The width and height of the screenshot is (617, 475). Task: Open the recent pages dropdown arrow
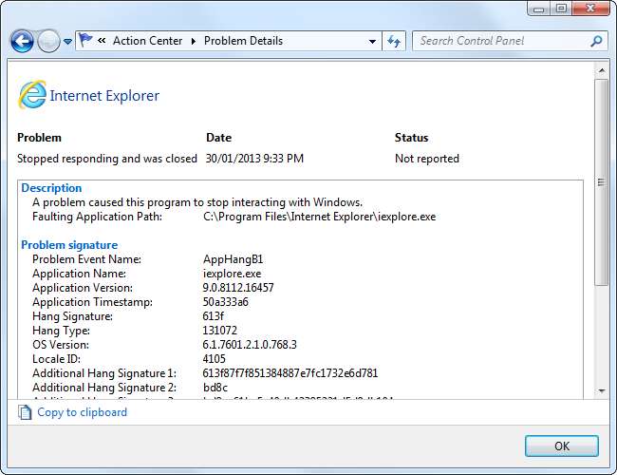(67, 42)
